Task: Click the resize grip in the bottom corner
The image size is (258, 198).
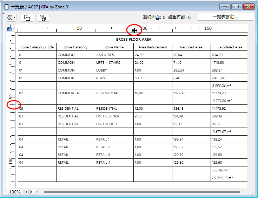Action: (253, 193)
